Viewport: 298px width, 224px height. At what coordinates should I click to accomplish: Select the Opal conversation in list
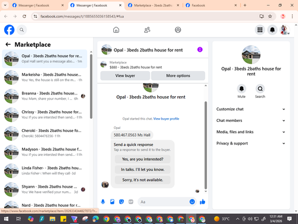45,59
